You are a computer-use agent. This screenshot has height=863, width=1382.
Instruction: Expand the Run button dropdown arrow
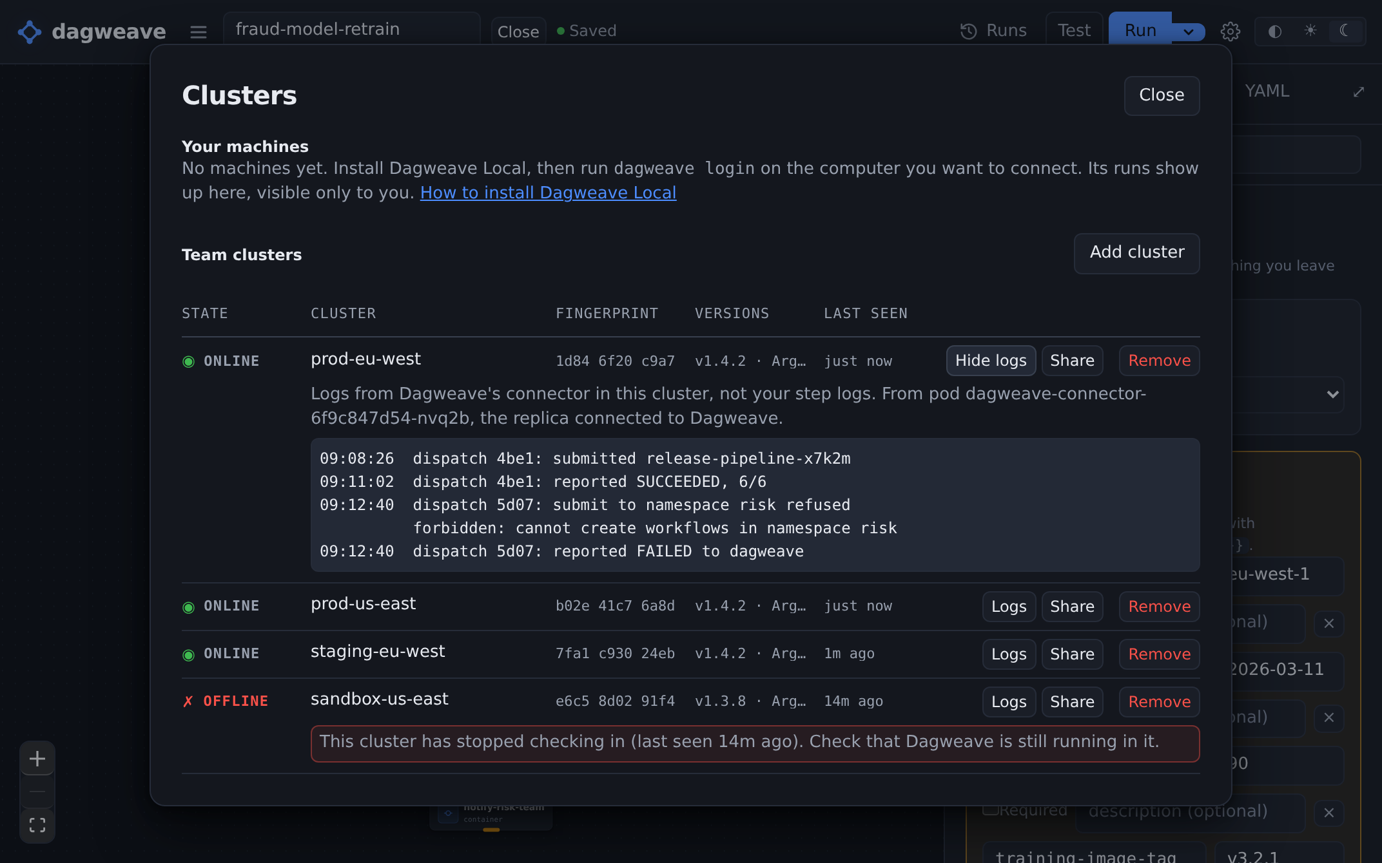coord(1188,32)
